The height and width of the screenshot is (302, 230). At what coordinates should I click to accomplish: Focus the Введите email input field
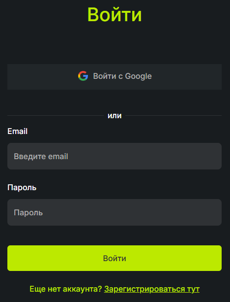pos(115,156)
